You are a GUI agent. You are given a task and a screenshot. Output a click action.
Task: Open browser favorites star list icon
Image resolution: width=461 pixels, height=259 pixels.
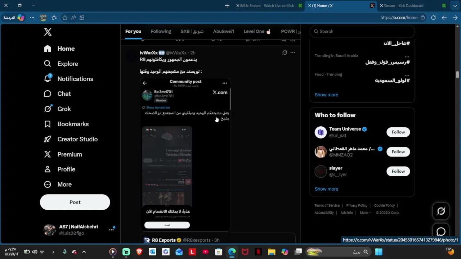[54, 18]
